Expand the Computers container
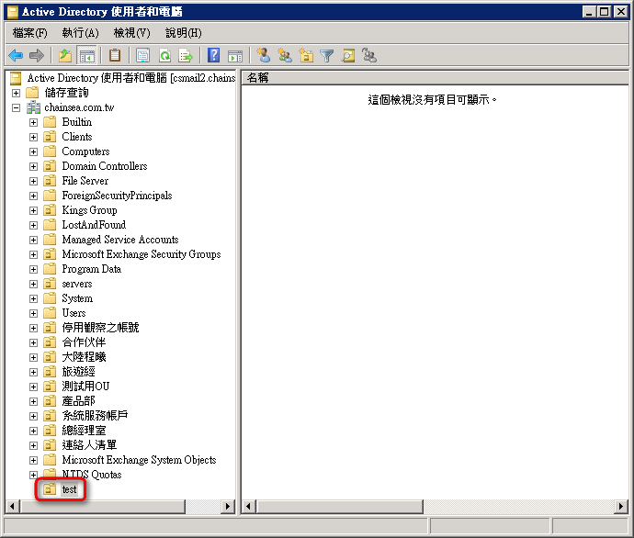 coord(34,151)
